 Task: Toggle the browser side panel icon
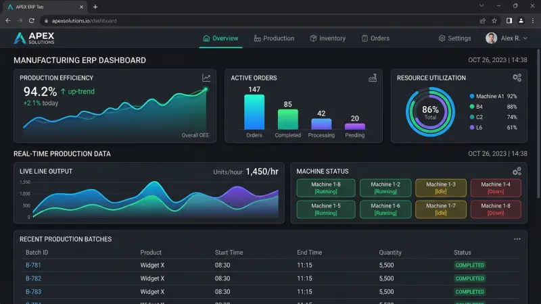coord(509,21)
